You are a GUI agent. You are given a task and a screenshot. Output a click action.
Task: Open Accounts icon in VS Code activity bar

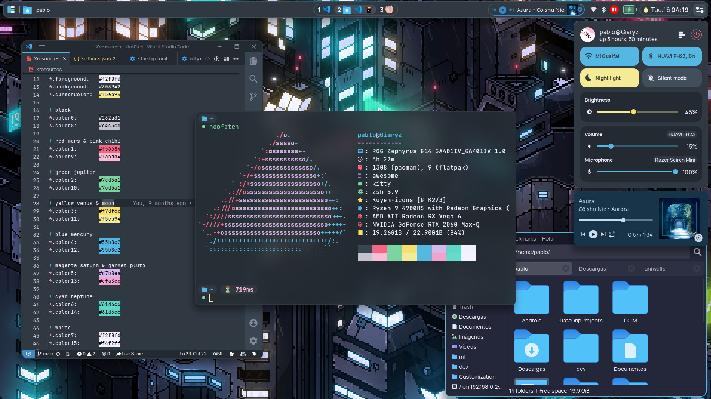pyautogui.click(x=253, y=323)
